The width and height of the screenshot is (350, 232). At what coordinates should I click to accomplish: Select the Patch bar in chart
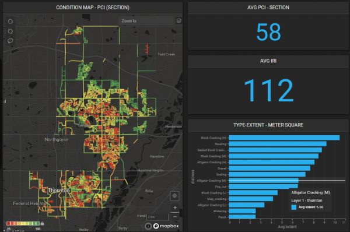pos(242,217)
